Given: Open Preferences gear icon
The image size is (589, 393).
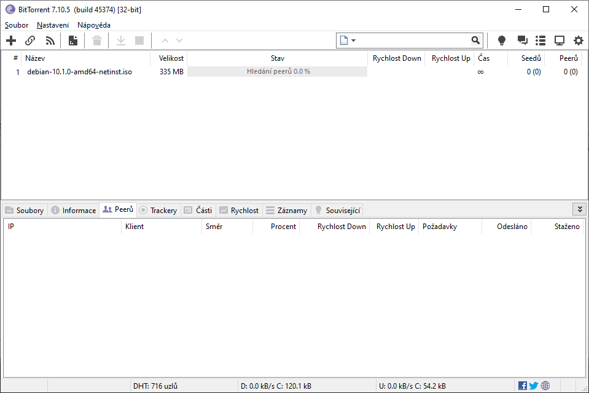Looking at the screenshot, I should pyautogui.click(x=579, y=40).
